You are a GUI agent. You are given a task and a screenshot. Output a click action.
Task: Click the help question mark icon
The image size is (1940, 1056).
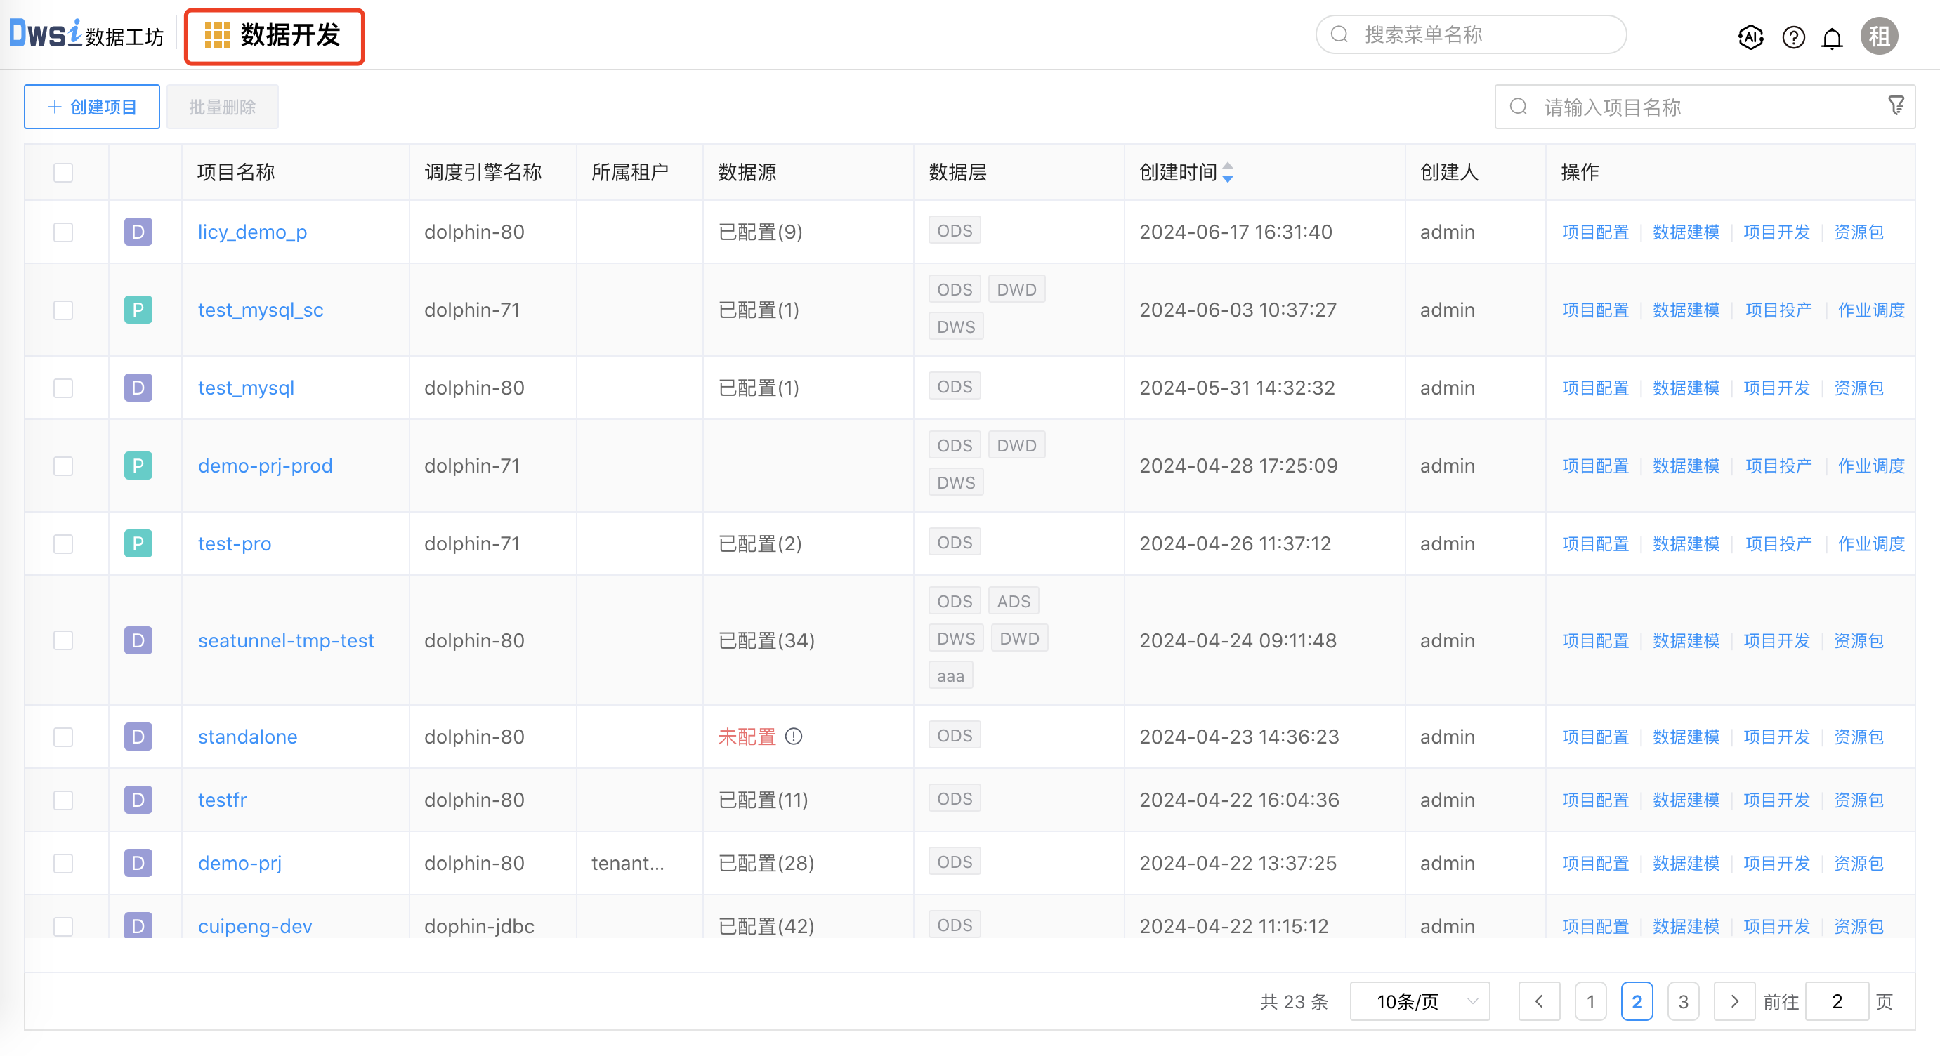point(1793,36)
